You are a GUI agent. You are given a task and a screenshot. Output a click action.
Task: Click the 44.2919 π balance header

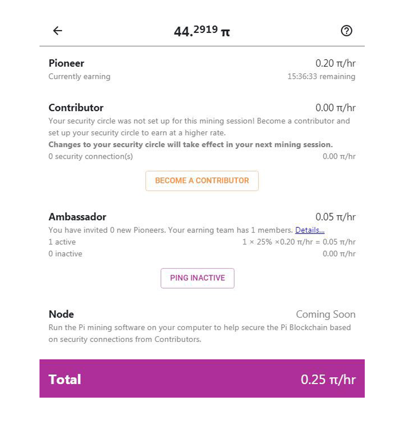(x=202, y=31)
